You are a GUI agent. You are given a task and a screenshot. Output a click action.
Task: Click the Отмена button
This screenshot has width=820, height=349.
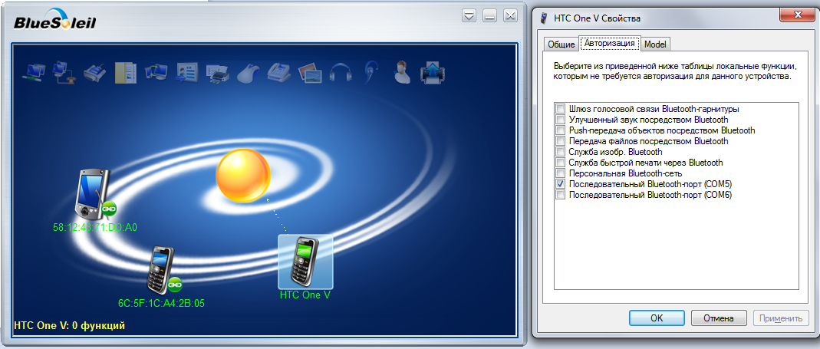click(718, 318)
